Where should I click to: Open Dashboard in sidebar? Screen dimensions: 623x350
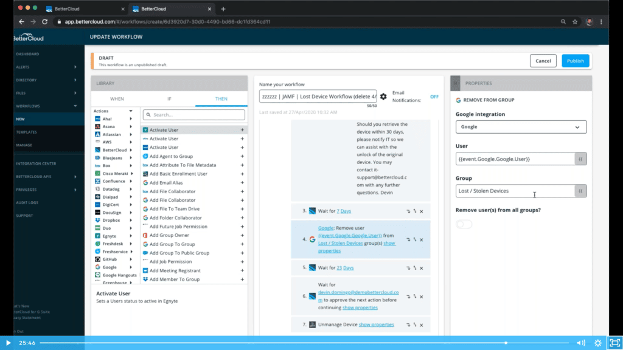27,54
